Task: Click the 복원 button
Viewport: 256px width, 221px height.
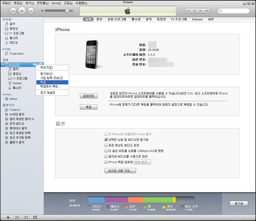Action: point(89,107)
